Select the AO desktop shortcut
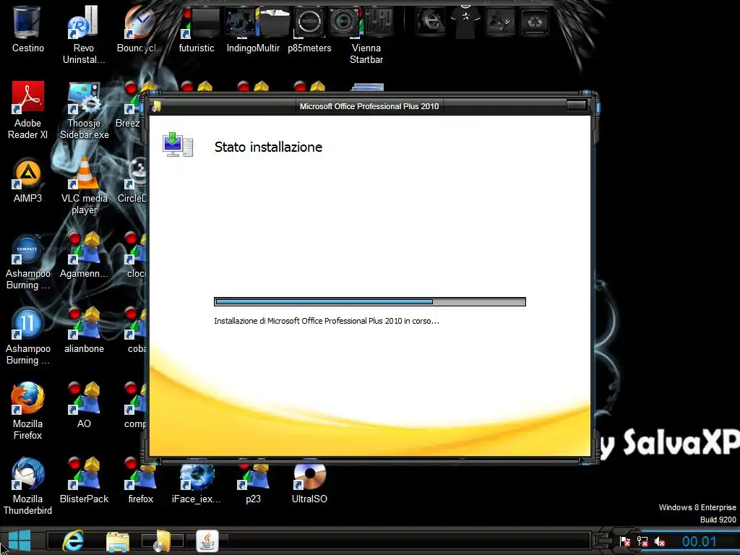This screenshot has height=555, width=740. pyautogui.click(x=84, y=405)
